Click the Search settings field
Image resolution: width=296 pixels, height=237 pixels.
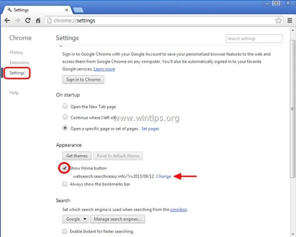click(x=254, y=39)
